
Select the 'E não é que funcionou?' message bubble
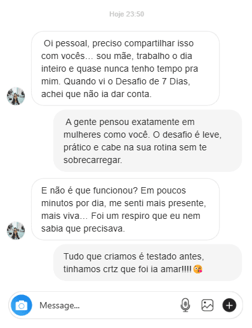click(125, 209)
